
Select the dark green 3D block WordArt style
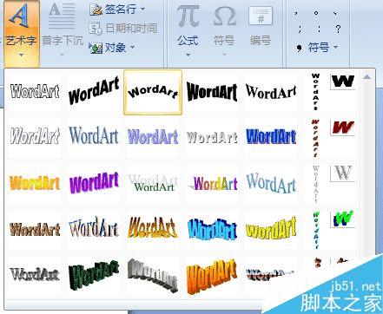point(94,276)
